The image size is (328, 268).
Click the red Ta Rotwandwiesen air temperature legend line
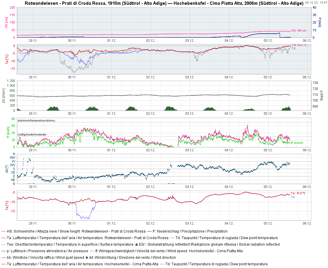[x=4, y=238]
